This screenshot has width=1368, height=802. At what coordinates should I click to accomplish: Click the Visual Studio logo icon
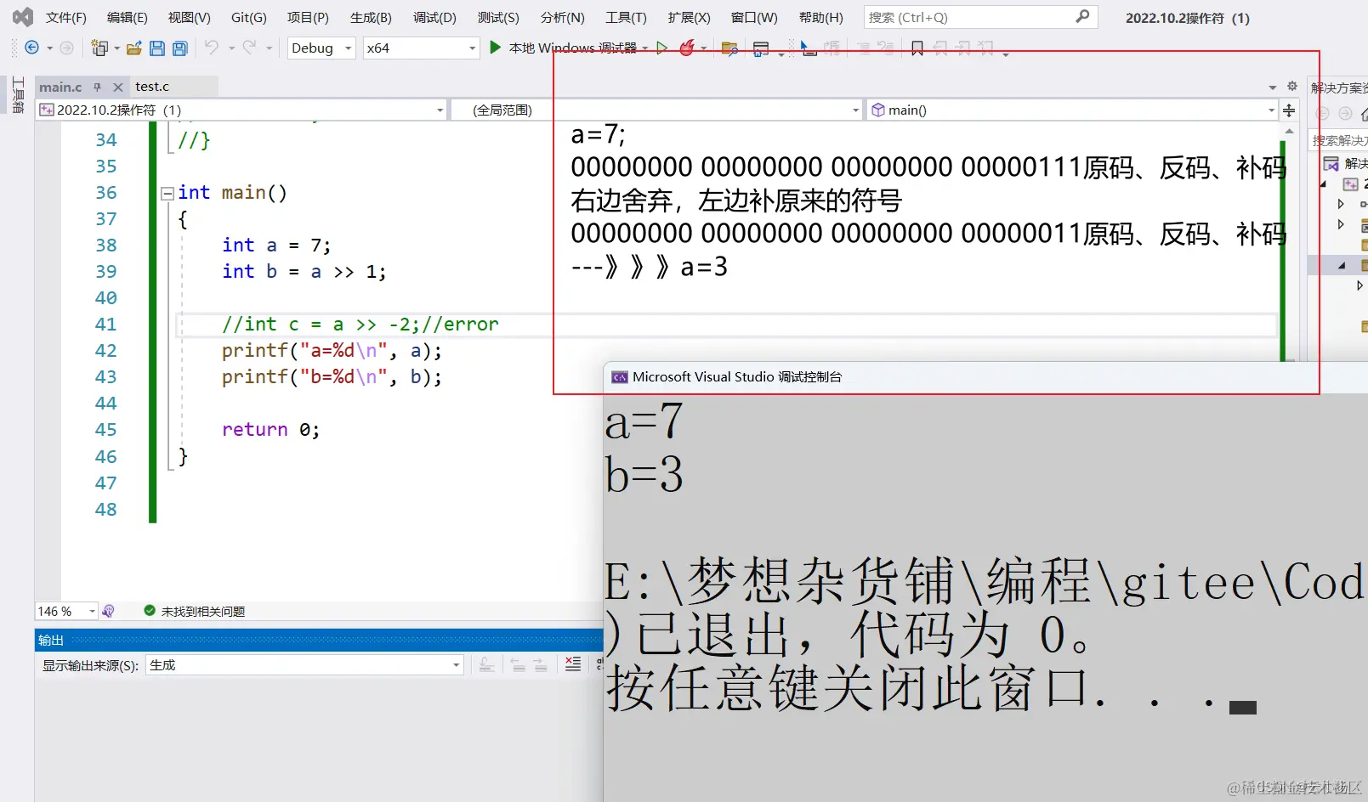[23, 17]
